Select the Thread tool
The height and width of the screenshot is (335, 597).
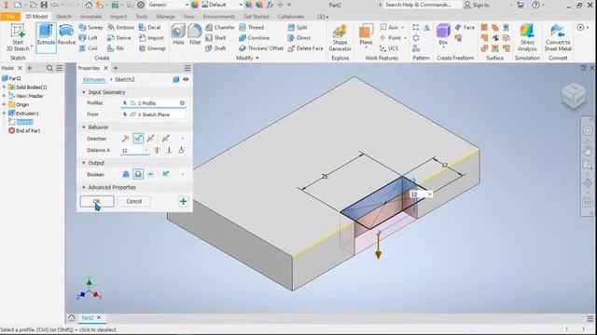[x=251, y=27]
